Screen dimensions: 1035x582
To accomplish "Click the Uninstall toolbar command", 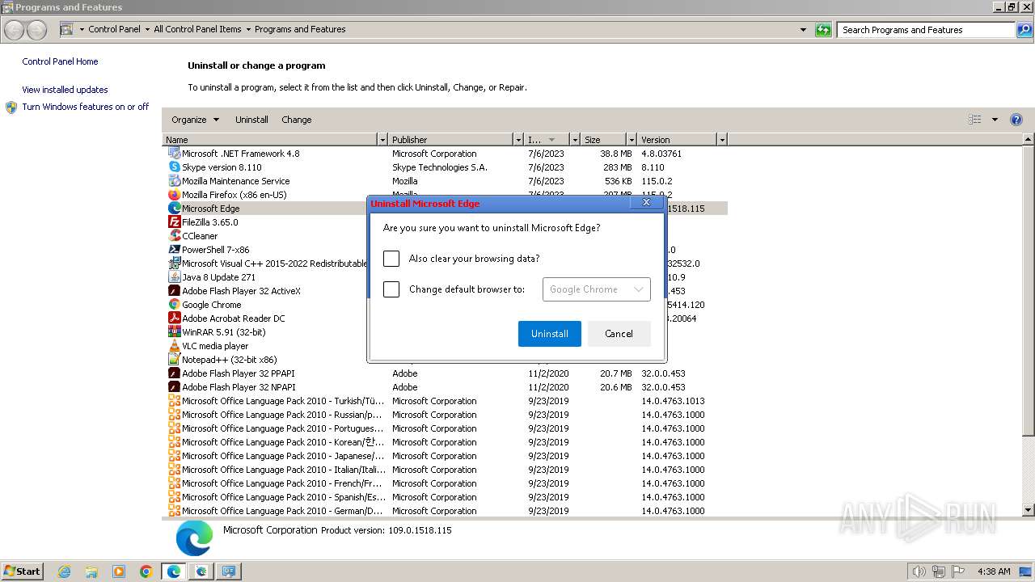I will [251, 120].
